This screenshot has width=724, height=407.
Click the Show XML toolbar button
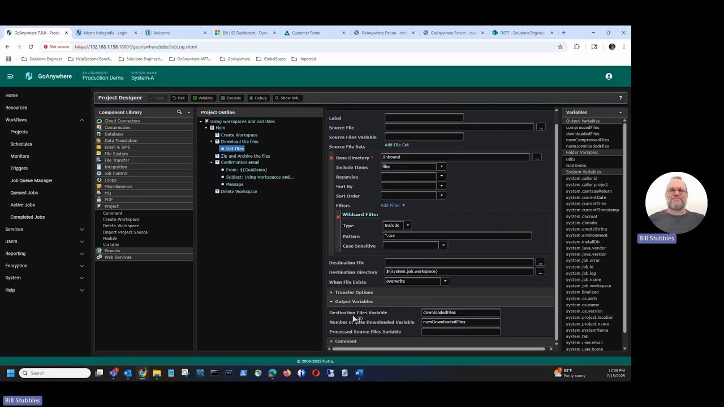pos(287,98)
